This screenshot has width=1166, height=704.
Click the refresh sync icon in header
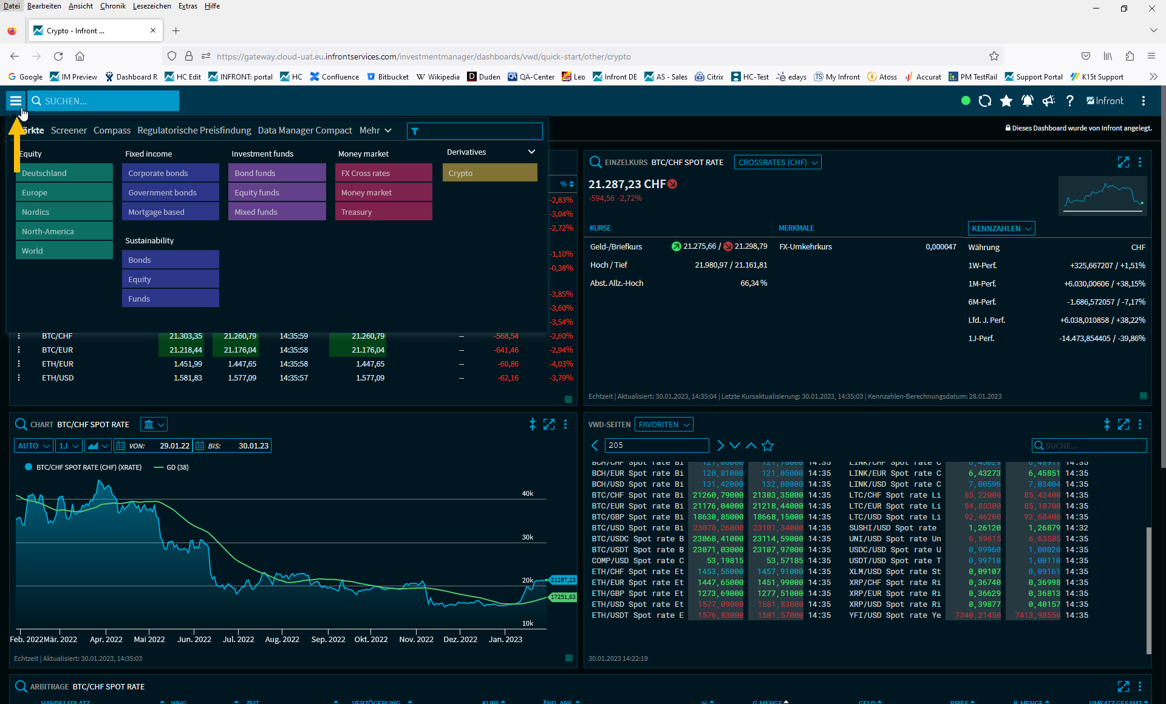[984, 101]
